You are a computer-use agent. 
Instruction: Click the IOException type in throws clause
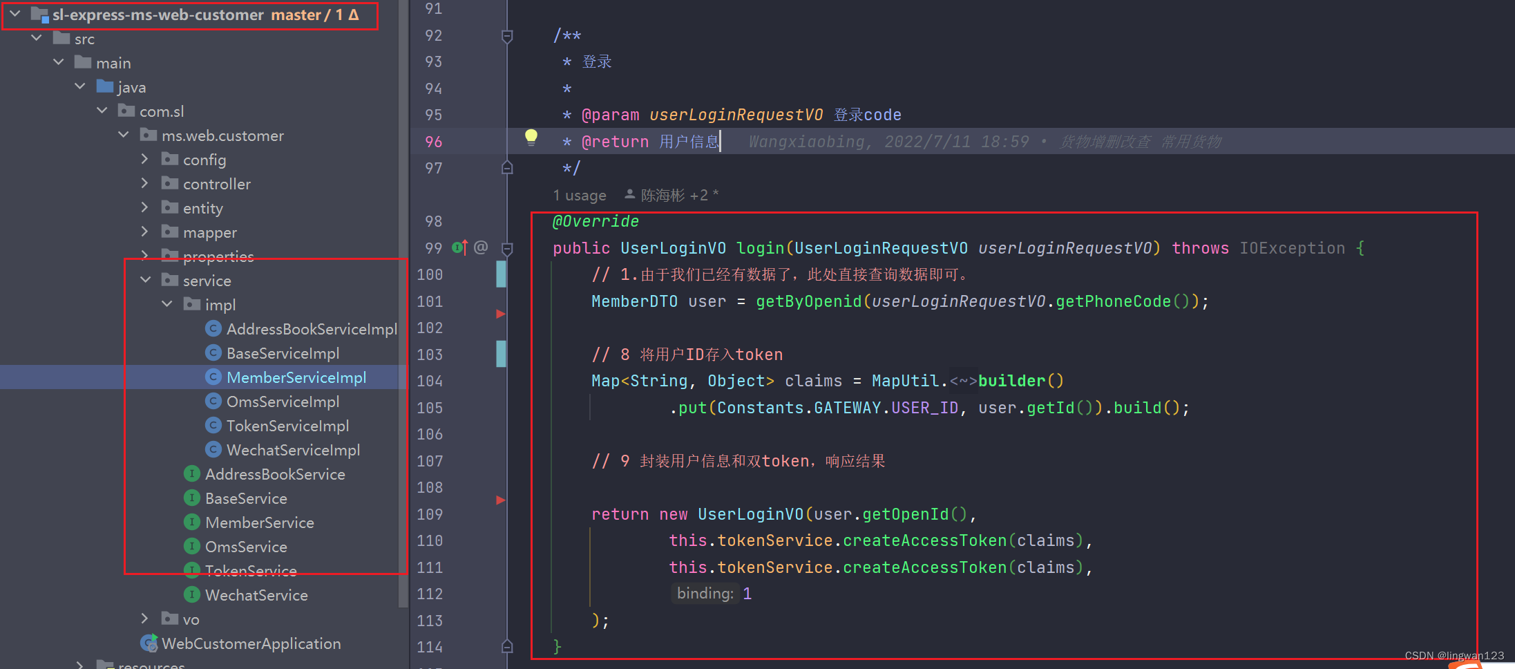[1292, 248]
